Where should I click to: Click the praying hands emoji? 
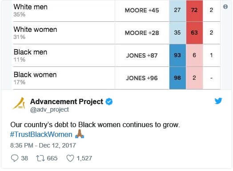coord(80,134)
